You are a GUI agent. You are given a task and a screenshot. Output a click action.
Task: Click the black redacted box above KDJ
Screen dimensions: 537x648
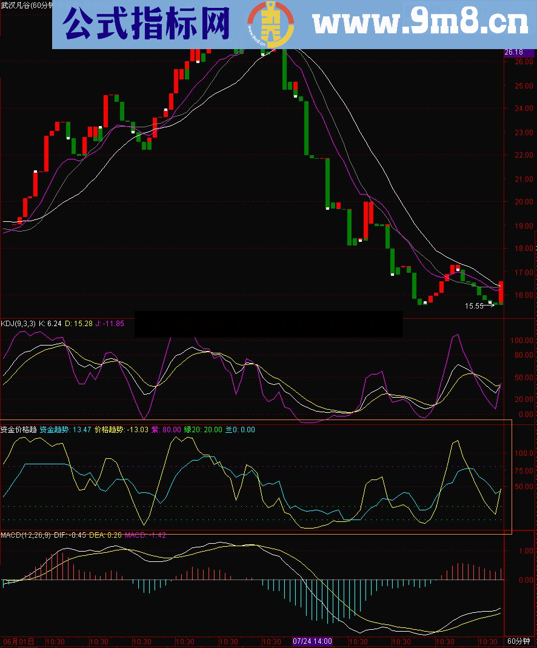point(268,324)
